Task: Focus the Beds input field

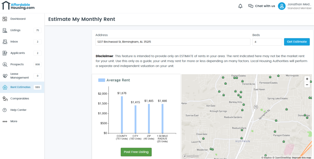Action: click(267, 42)
